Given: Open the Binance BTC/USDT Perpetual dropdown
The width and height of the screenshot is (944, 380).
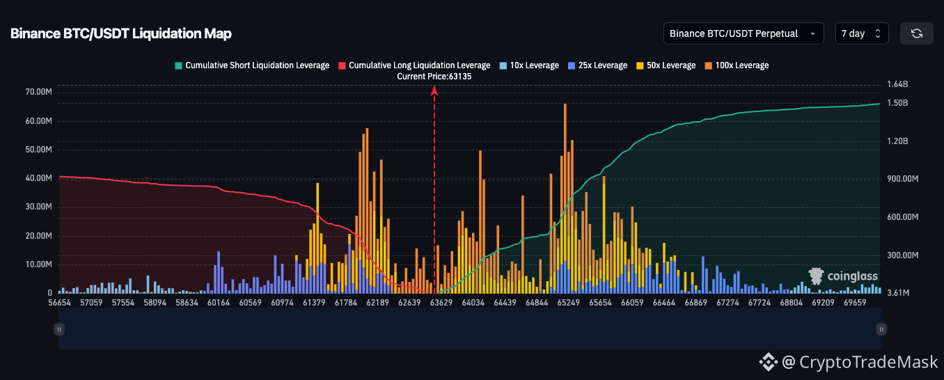Looking at the screenshot, I should tap(744, 33).
